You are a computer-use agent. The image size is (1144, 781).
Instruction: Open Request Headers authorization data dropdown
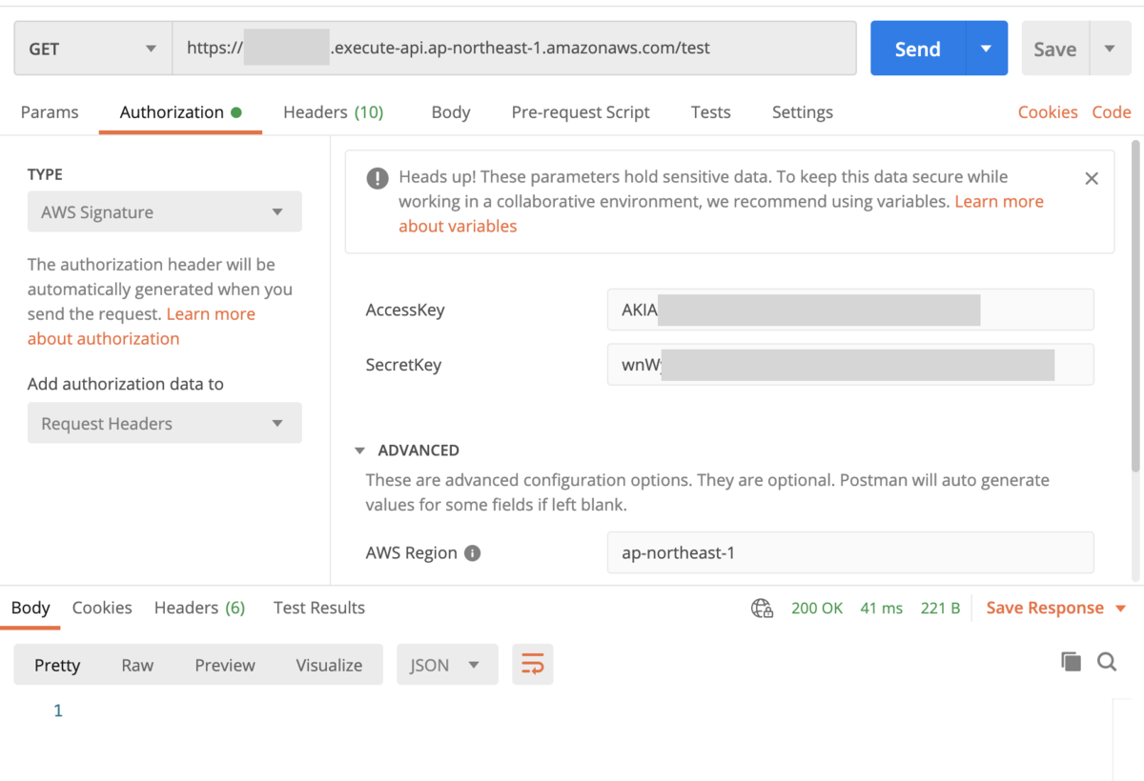(x=165, y=423)
